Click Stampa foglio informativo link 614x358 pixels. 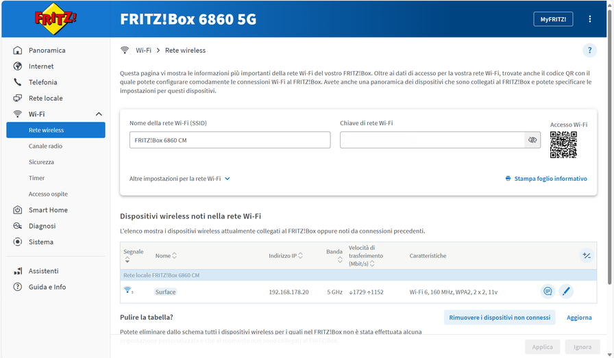(x=550, y=179)
